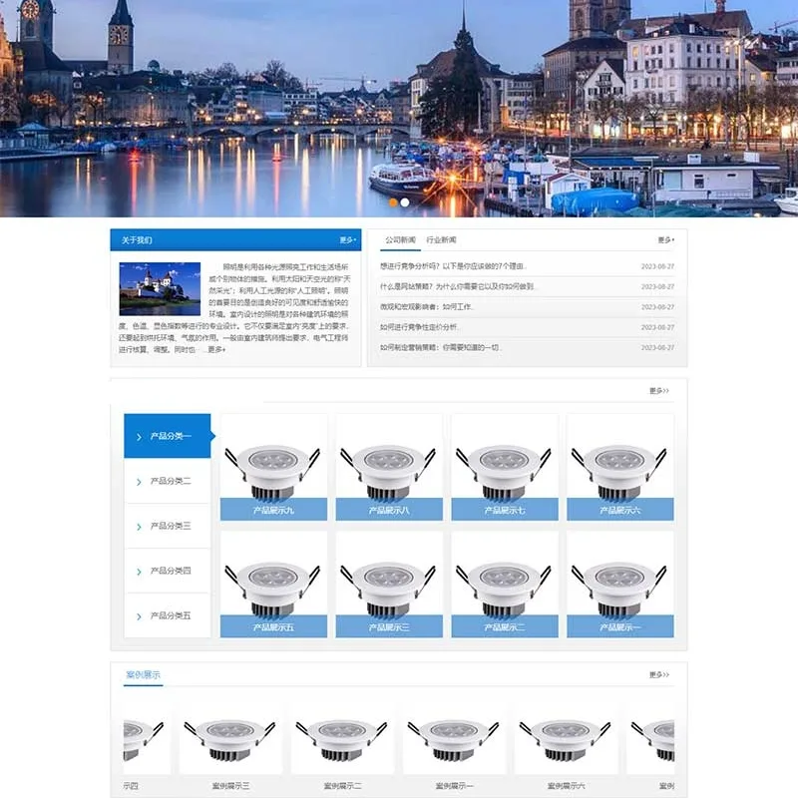This screenshot has width=798, height=798.
Task: Click the chevron icon beside 产品分类一
Action: tap(139, 437)
